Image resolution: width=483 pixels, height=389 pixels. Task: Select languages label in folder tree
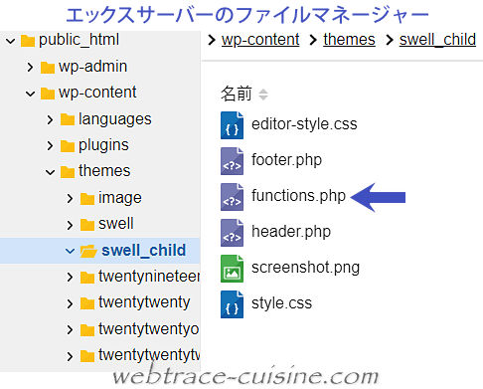(115, 119)
